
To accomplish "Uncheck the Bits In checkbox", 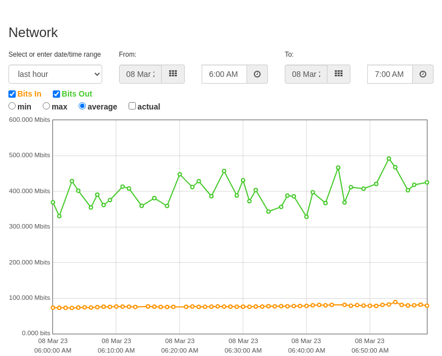I will pos(12,94).
